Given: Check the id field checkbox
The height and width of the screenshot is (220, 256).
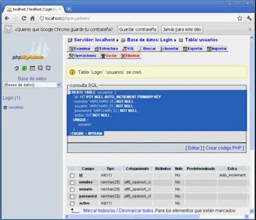Looking at the screenshot, I should click(72, 175).
